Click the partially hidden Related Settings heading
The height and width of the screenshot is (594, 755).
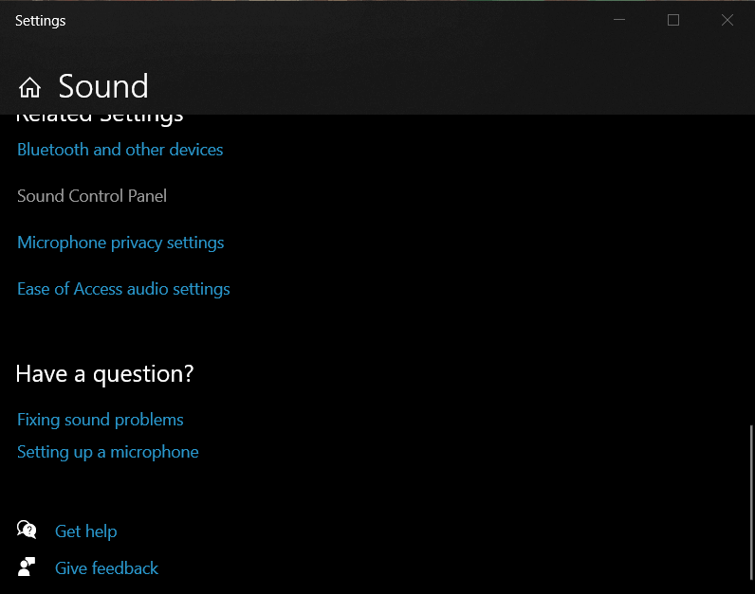coord(100,118)
